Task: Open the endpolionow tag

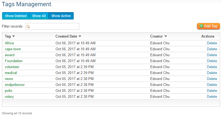Action: [x=15, y=85]
